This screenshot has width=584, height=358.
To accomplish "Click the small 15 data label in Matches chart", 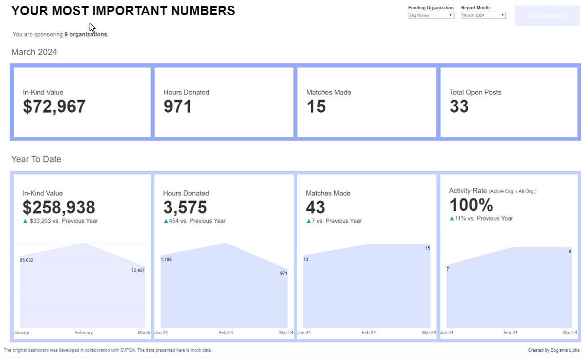I will [427, 248].
